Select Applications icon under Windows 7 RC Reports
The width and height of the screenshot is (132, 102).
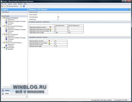tap(6, 20)
